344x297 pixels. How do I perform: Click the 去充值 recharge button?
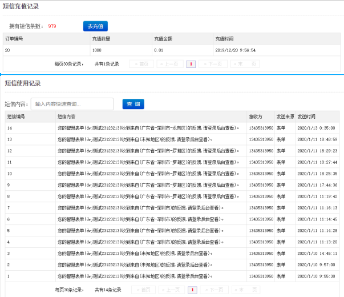click(95, 26)
